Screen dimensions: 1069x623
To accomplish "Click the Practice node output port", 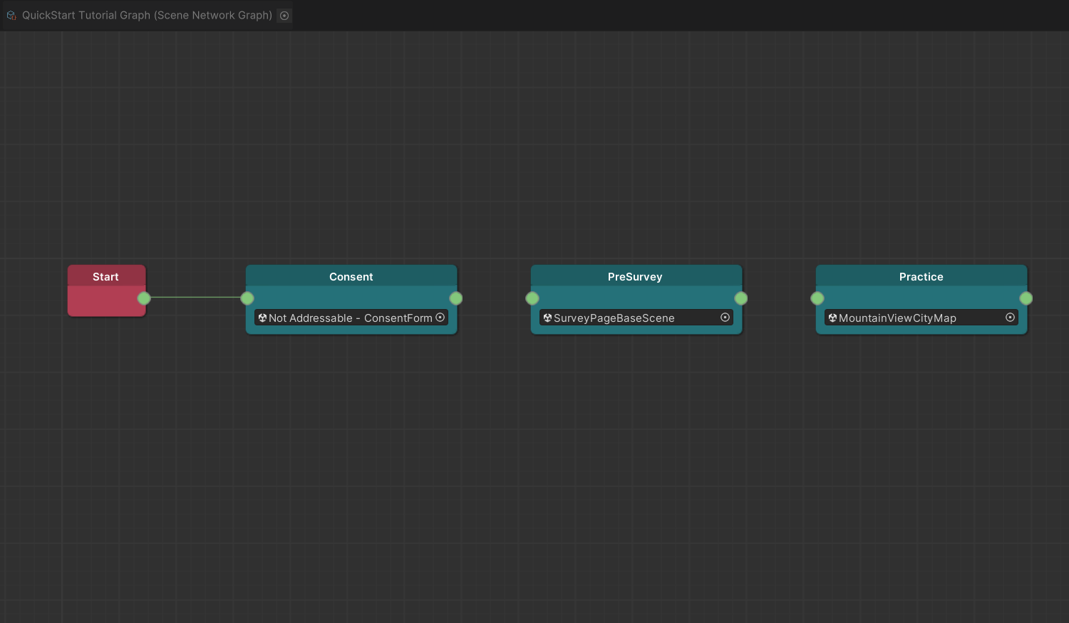I will (1026, 298).
